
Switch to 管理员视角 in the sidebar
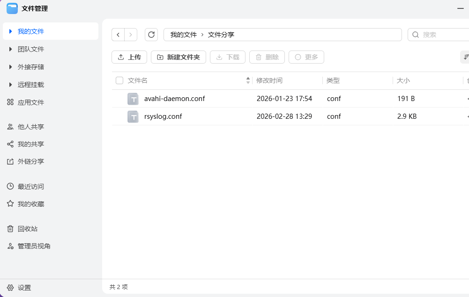[x=31, y=246]
